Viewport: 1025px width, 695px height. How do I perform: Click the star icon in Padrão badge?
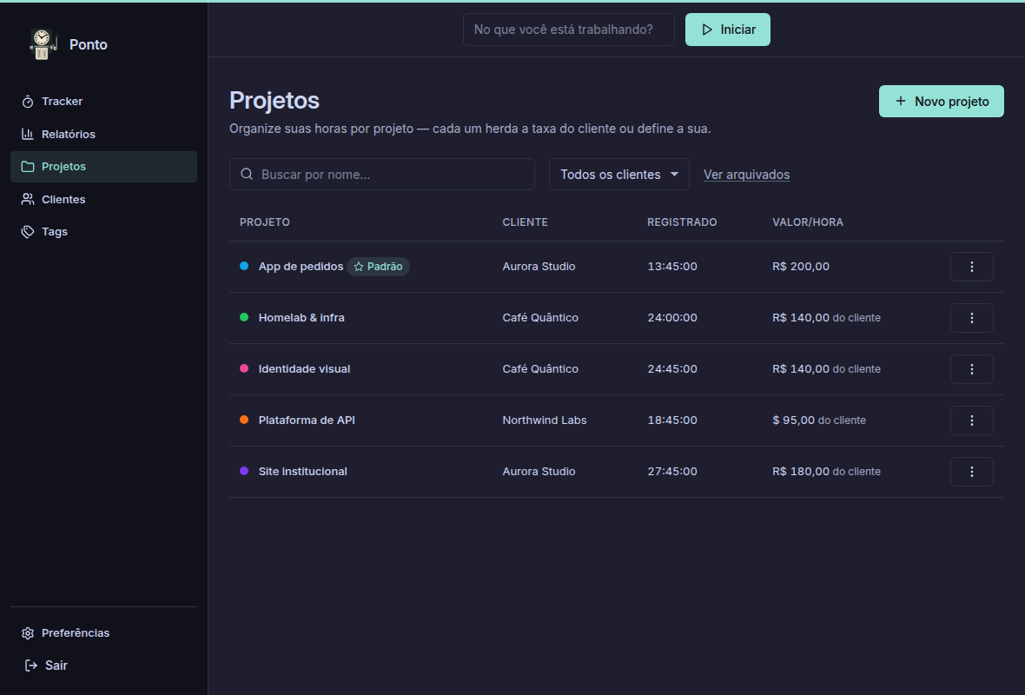[x=358, y=267]
